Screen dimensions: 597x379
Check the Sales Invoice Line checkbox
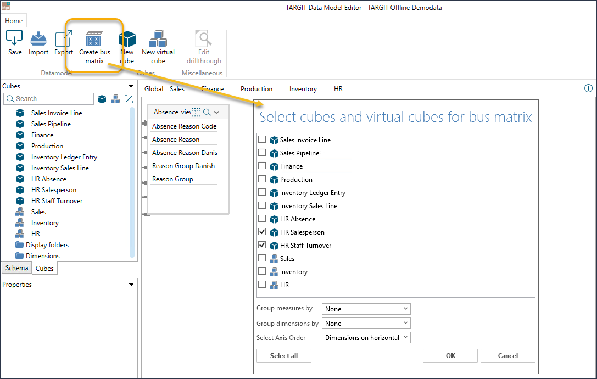262,140
